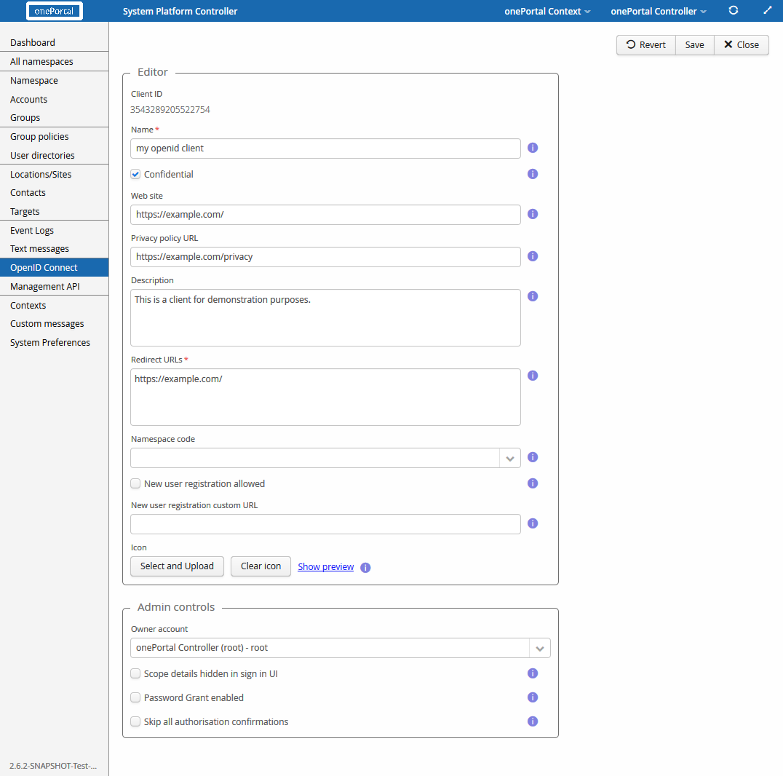
Task: Show info for Password Grant enabled
Action: coord(533,697)
